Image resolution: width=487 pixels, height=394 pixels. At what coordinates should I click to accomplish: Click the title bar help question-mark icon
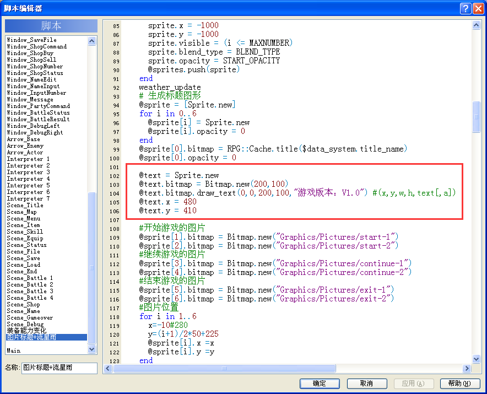pyautogui.click(x=466, y=8)
